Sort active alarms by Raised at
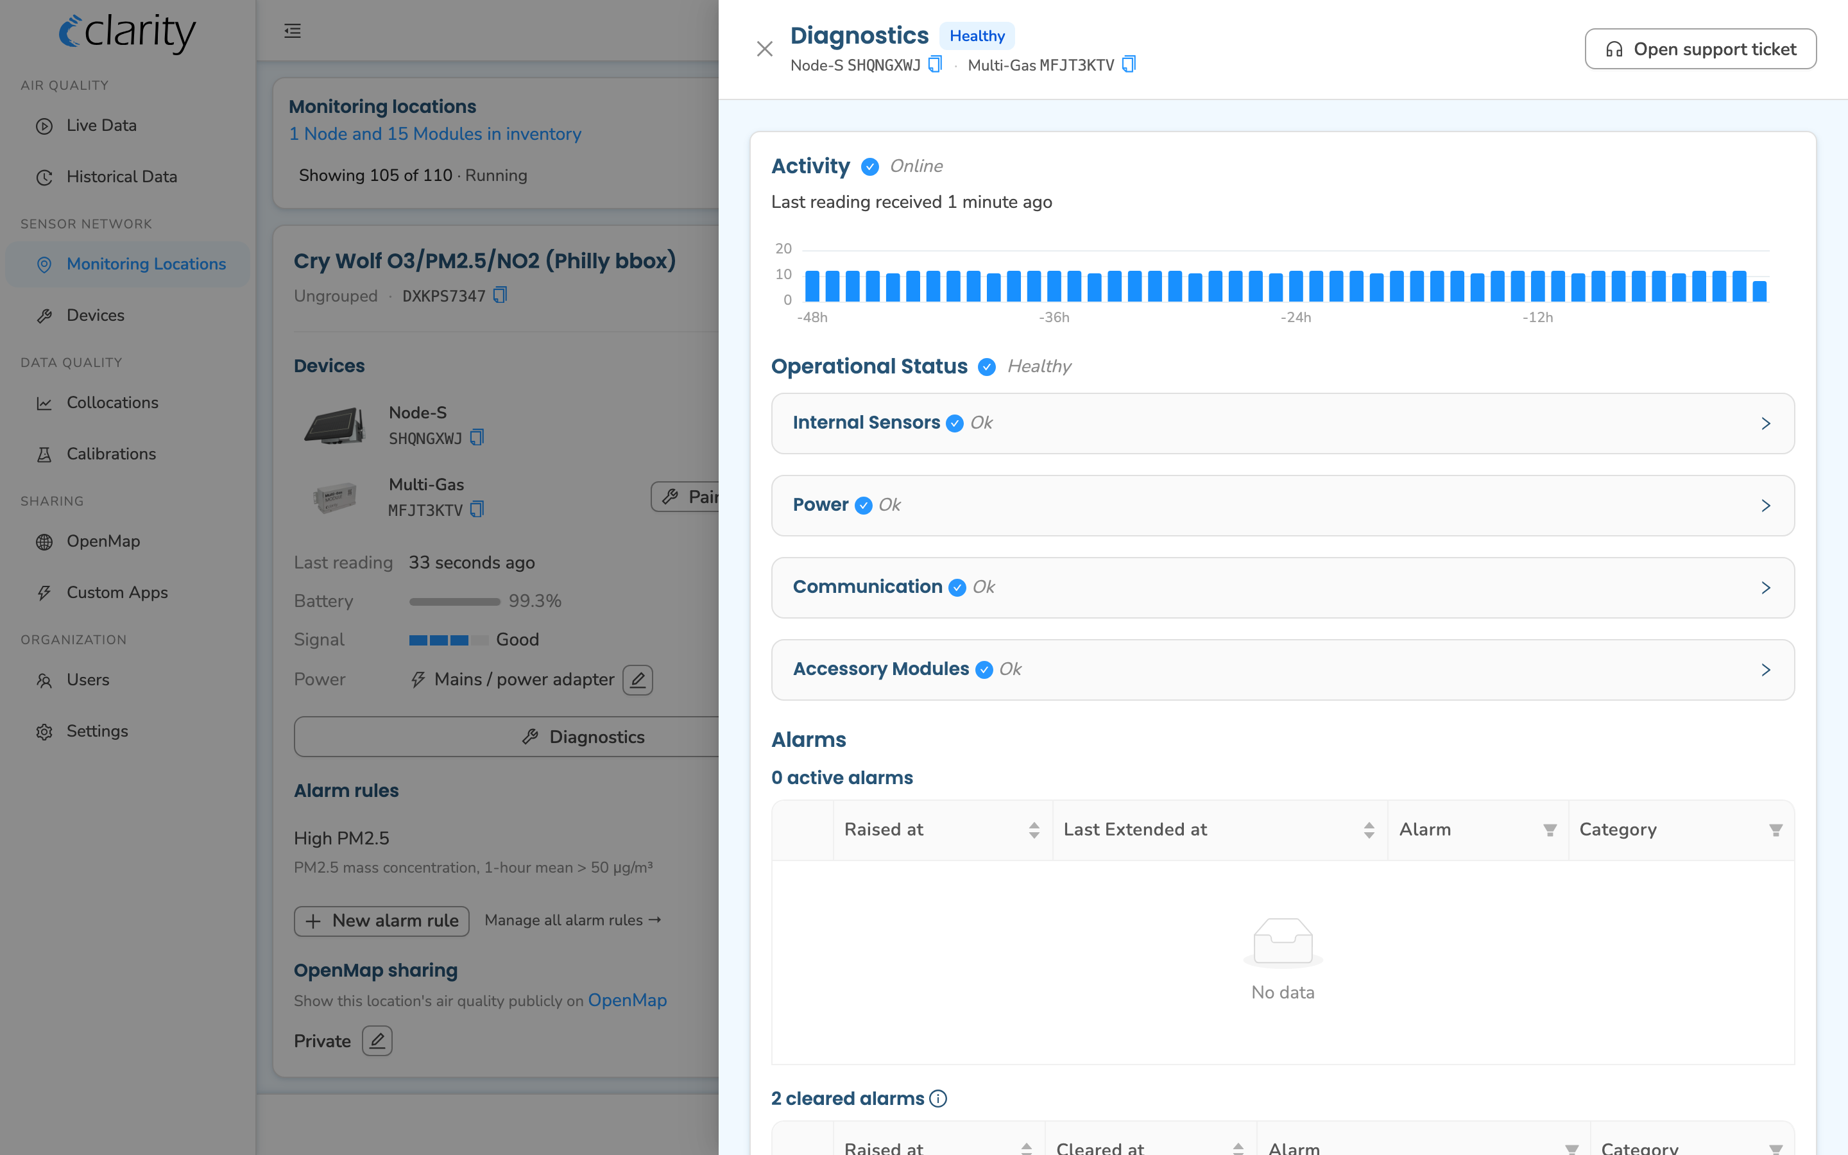The width and height of the screenshot is (1848, 1155). (x=1034, y=830)
